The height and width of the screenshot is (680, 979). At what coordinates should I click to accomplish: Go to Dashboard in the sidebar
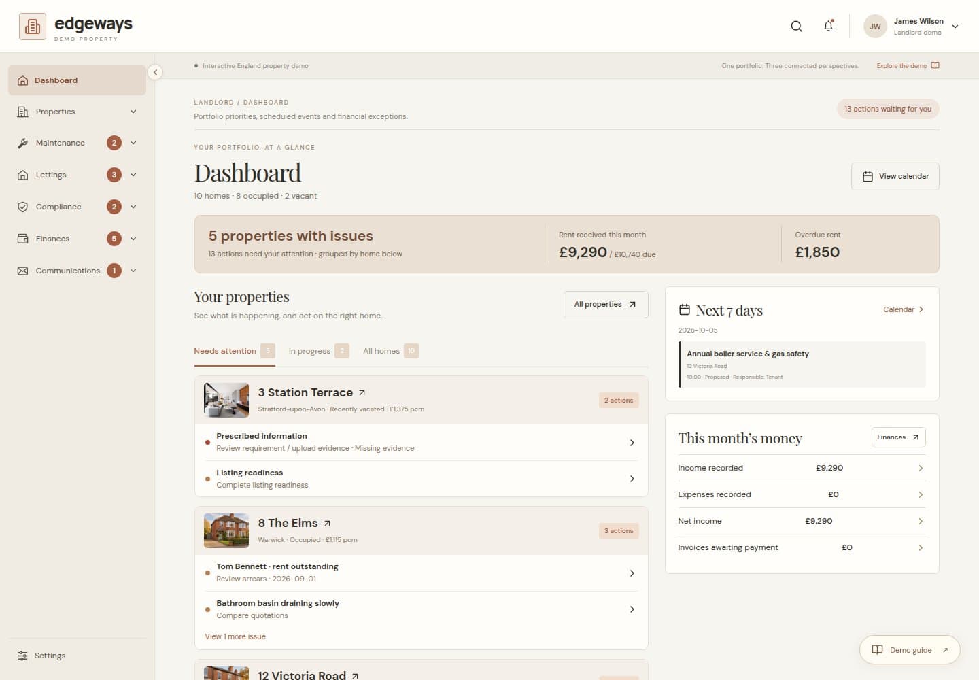(x=77, y=80)
